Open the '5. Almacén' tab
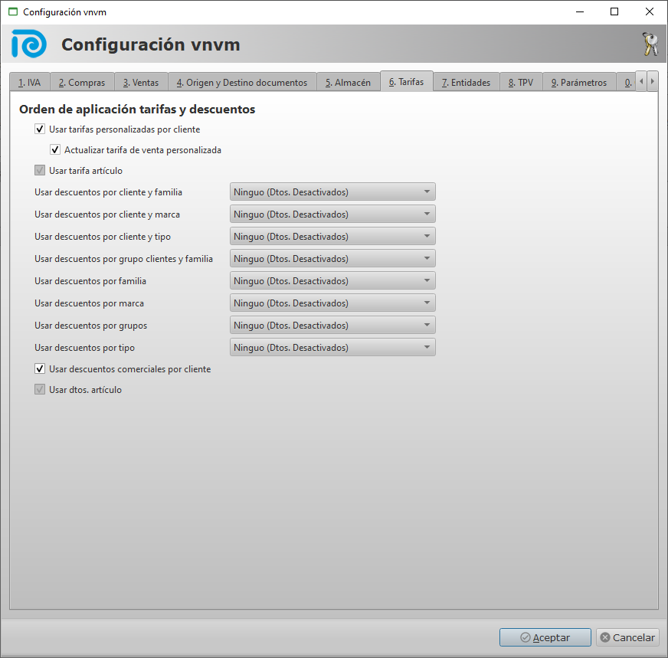This screenshot has width=668, height=658. point(348,83)
